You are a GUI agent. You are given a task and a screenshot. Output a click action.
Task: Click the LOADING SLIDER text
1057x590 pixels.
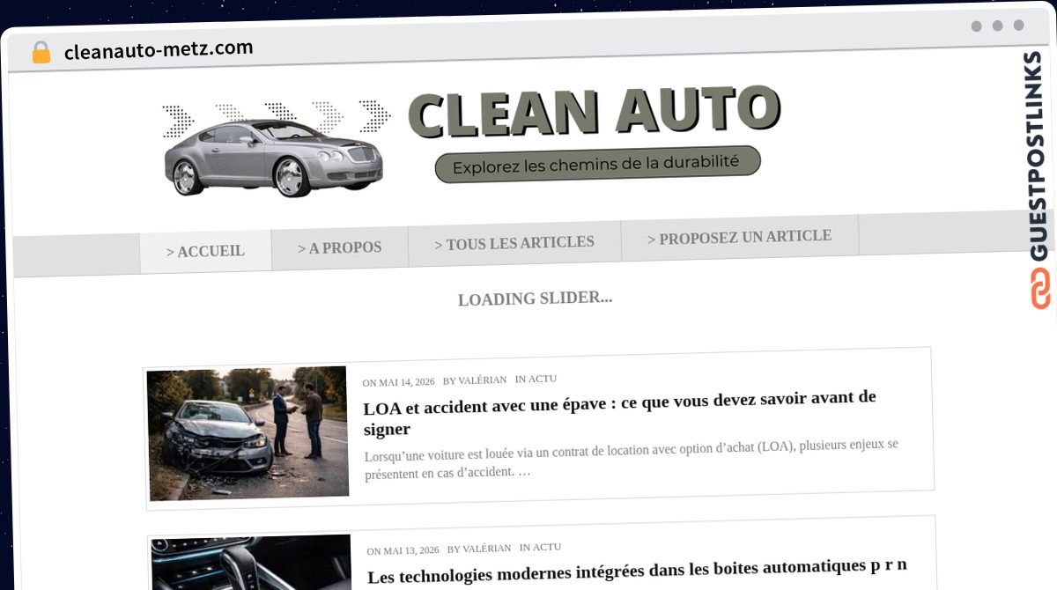pyautogui.click(x=536, y=299)
